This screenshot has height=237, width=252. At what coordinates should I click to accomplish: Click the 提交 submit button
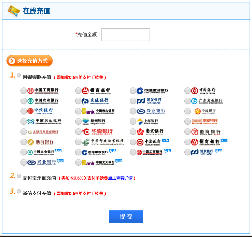126,217
